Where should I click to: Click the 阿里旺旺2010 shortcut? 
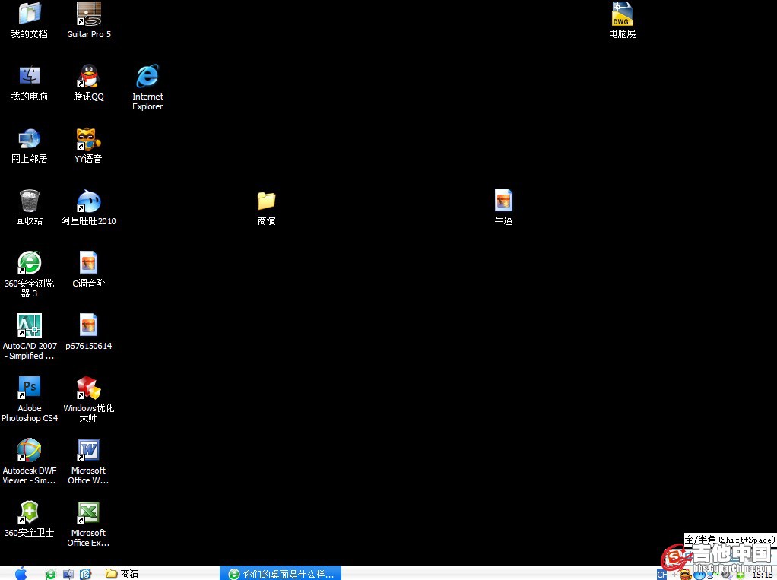tap(89, 208)
